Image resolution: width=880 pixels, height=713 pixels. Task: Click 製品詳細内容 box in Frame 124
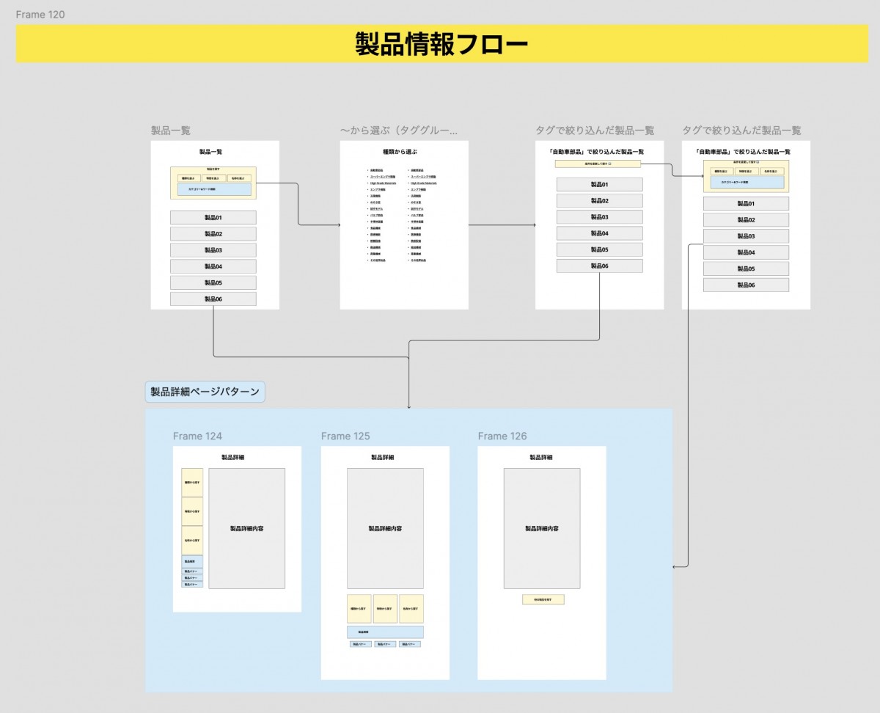tap(246, 528)
